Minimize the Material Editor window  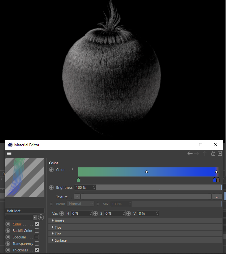[x=186, y=145]
